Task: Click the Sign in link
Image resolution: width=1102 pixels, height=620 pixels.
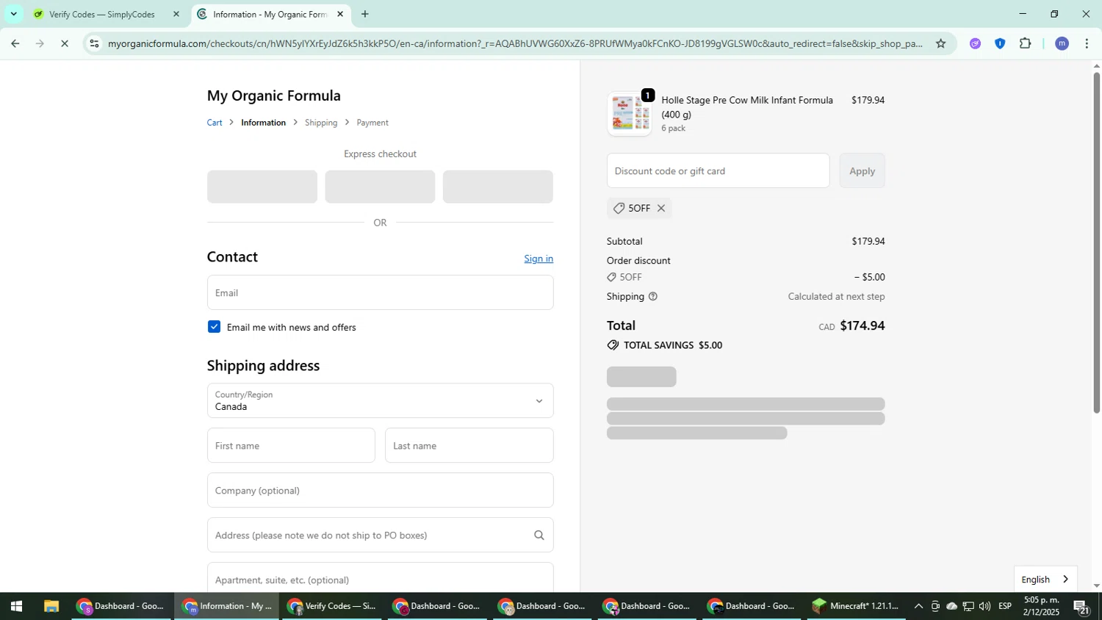Action: (539, 259)
